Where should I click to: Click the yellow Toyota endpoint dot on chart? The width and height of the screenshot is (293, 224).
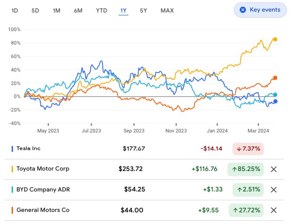275,40
